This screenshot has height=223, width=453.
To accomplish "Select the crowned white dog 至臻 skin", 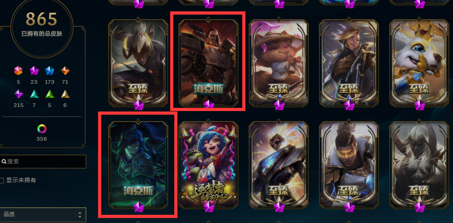I will click(419, 62).
